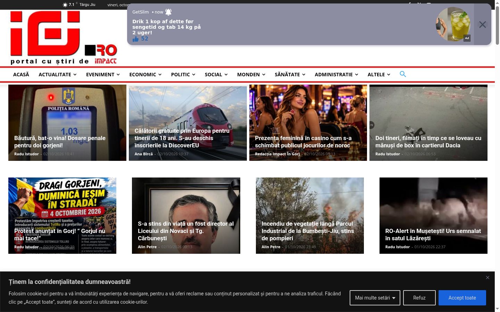
Task: Open article 'S-a stins din viață un fost director'
Action: pyautogui.click(x=186, y=231)
